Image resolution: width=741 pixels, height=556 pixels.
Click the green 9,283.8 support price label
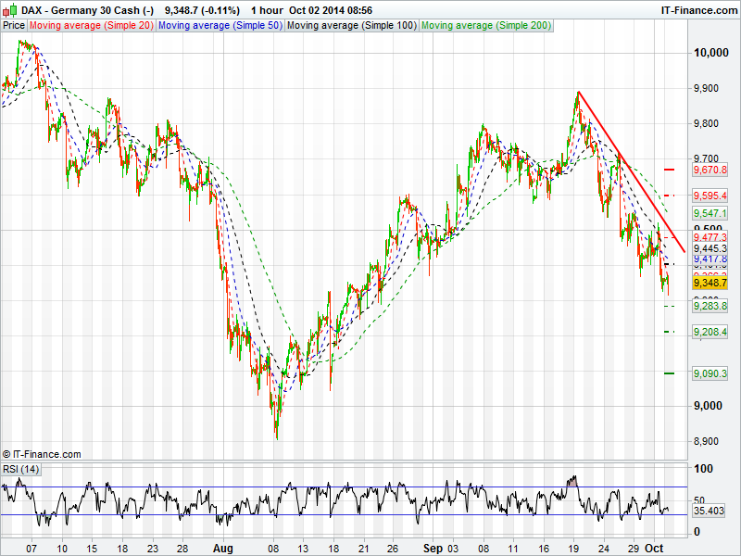click(710, 306)
